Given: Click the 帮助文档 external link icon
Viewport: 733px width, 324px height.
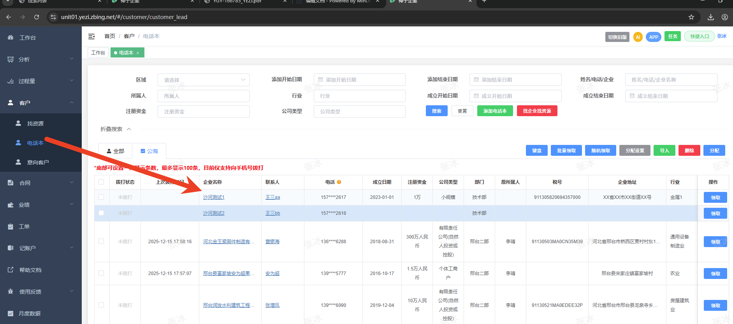Looking at the screenshot, I should [x=11, y=270].
